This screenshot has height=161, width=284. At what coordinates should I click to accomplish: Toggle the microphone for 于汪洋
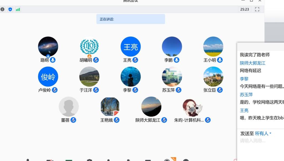pyautogui.click(x=96, y=90)
